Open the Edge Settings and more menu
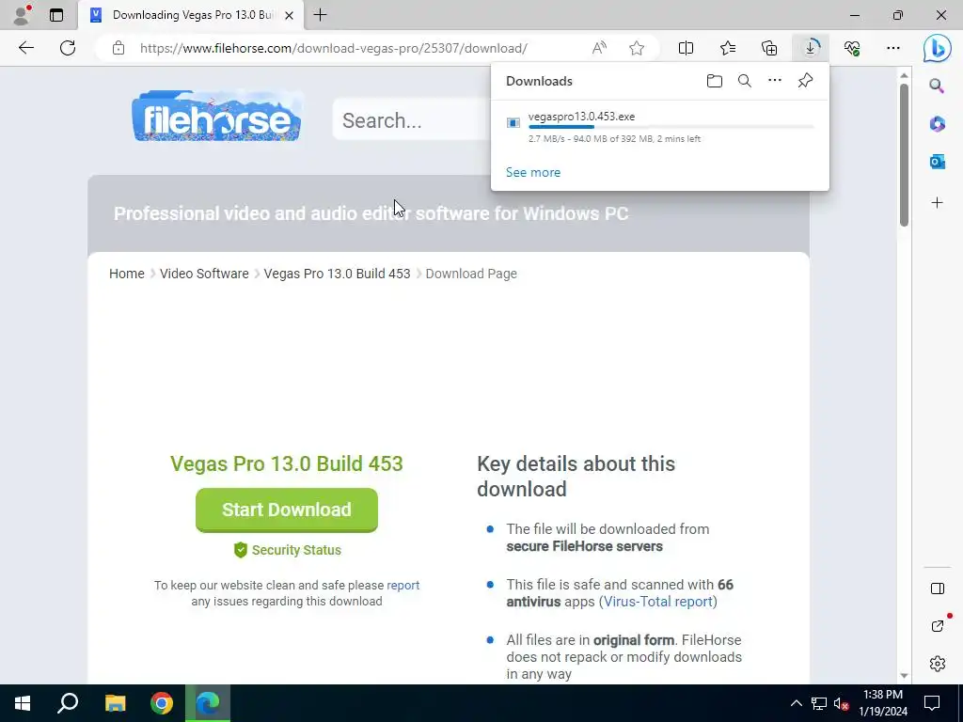The width and height of the screenshot is (963, 722). 893,48
